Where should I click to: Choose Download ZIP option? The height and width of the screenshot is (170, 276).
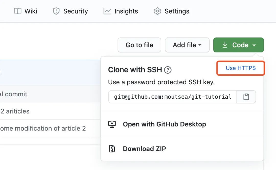(x=144, y=149)
